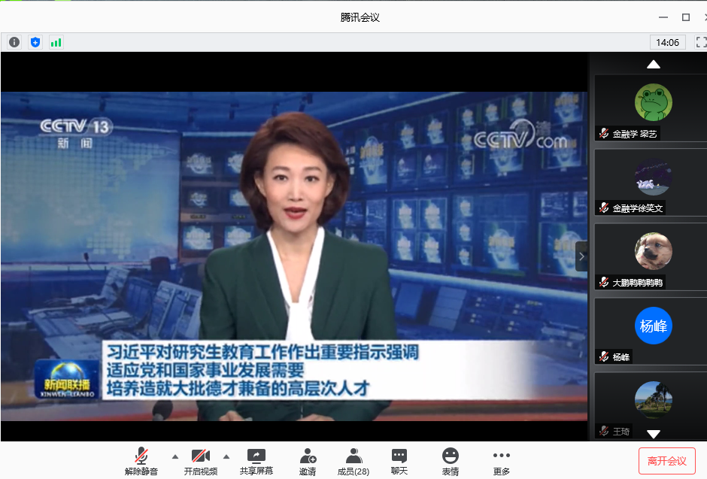The height and width of the screenshot is (479, 707).
Task: Collapse the participant sidebar with chevron
Action: coord(581,256)
